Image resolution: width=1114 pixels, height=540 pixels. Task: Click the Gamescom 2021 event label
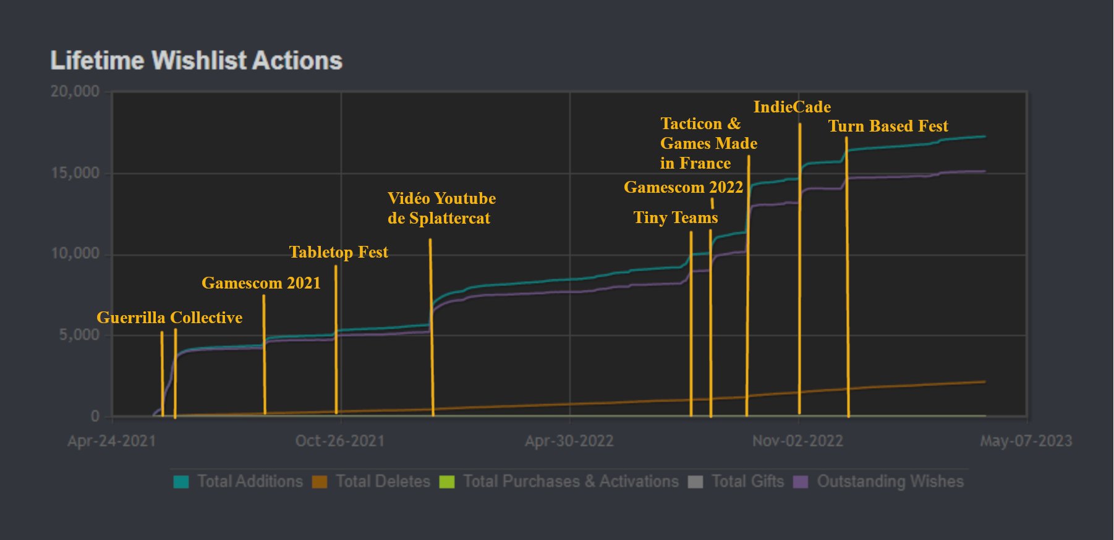[x=261, y=283]
